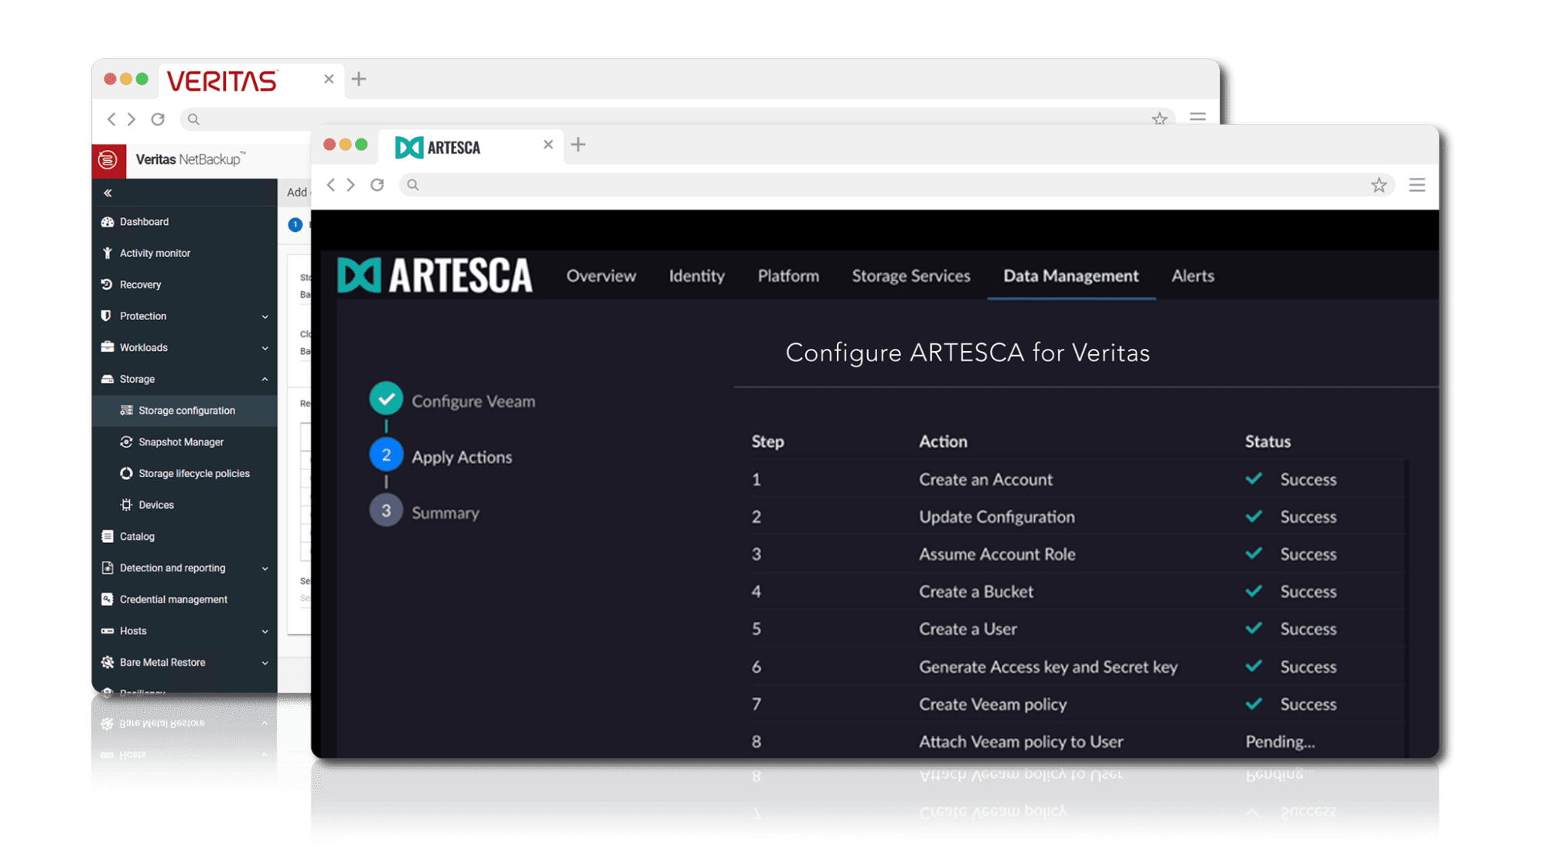
Task: Collapse the Storage menu chevron
Action: pos(265,379)
